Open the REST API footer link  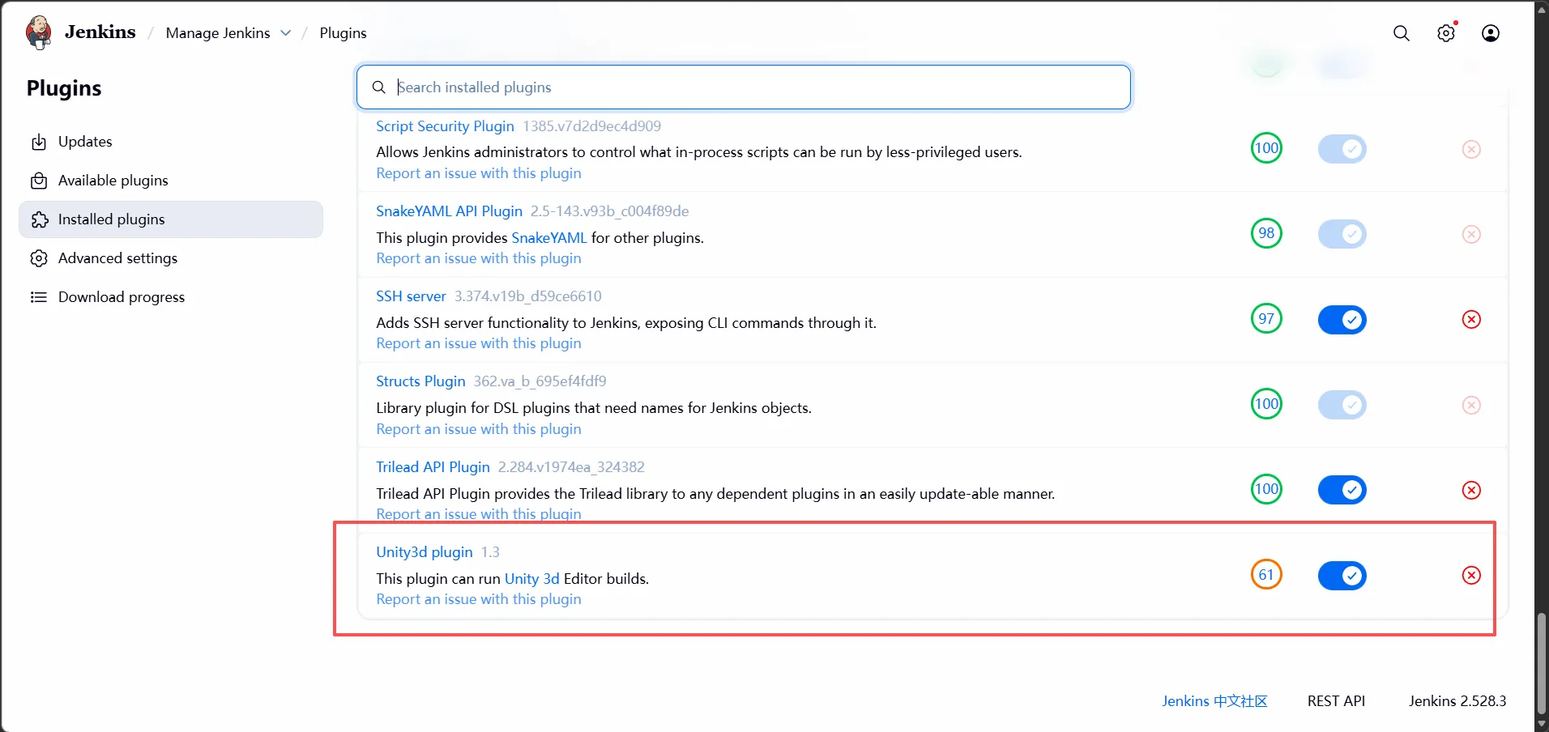coord(1336,701)
